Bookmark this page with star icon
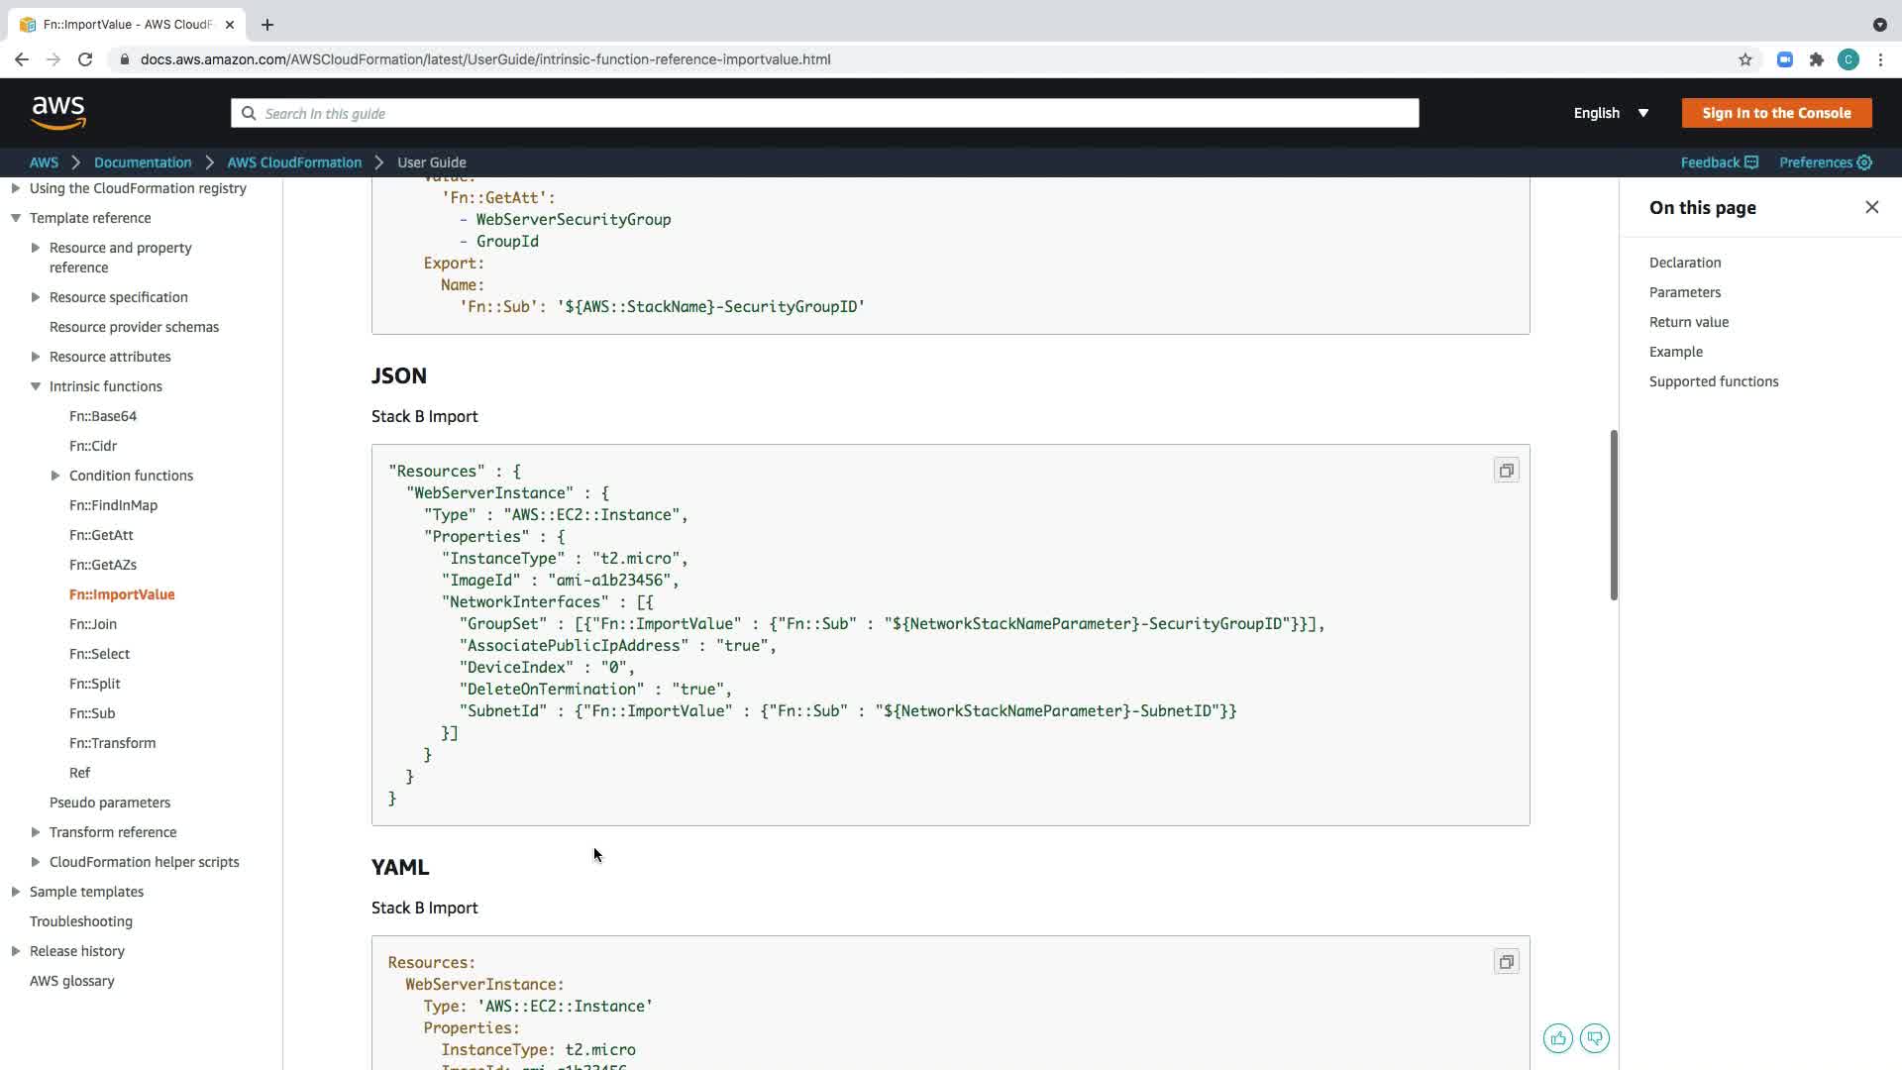 click(1744, 59)
